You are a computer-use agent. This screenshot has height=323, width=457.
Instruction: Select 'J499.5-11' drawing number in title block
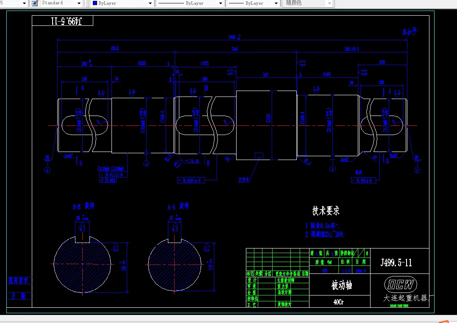click(x=396, y=262)
